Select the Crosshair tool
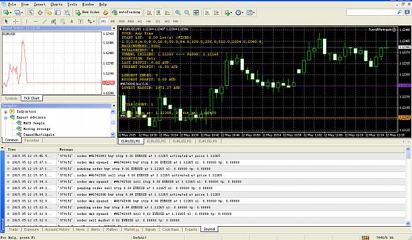The width and height of the screenshot is (412, 240). (16, 21)
